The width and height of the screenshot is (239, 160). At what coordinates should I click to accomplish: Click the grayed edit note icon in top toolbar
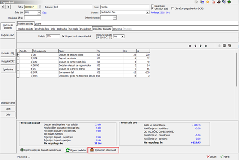click(x=196, y=2)
